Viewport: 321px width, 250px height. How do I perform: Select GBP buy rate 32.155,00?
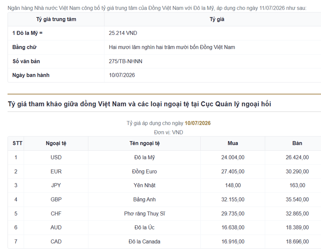pyautogui.click(x=233, y=199)
